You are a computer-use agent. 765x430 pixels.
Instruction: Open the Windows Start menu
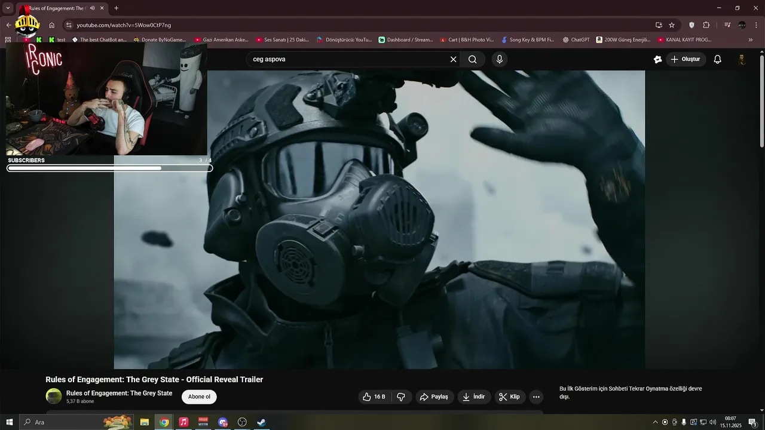coord(10,422)
